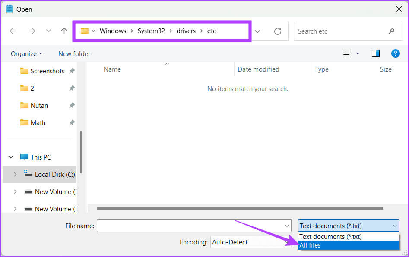Screen dimensions: 409x257
Task: Click the folder icon in address bar
Action: 84,31
